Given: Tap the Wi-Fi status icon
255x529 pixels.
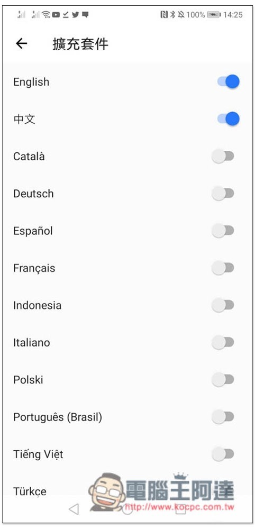Looking at the screenshot, I should point(46,14).
